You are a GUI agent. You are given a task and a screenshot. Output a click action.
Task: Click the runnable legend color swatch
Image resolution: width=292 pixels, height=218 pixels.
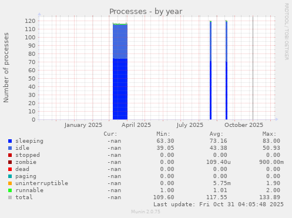coord(10,190)
